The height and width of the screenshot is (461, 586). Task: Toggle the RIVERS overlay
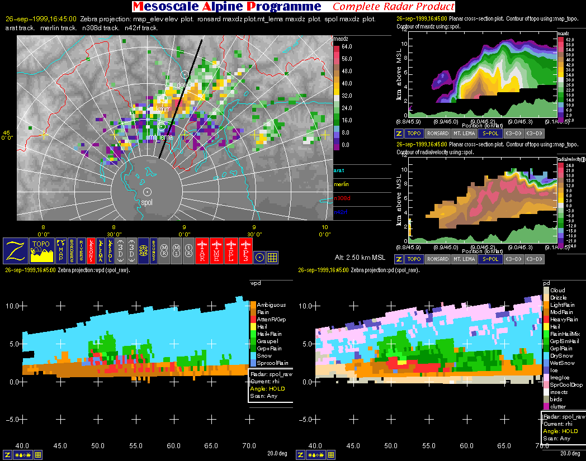(x=82, y=251)
